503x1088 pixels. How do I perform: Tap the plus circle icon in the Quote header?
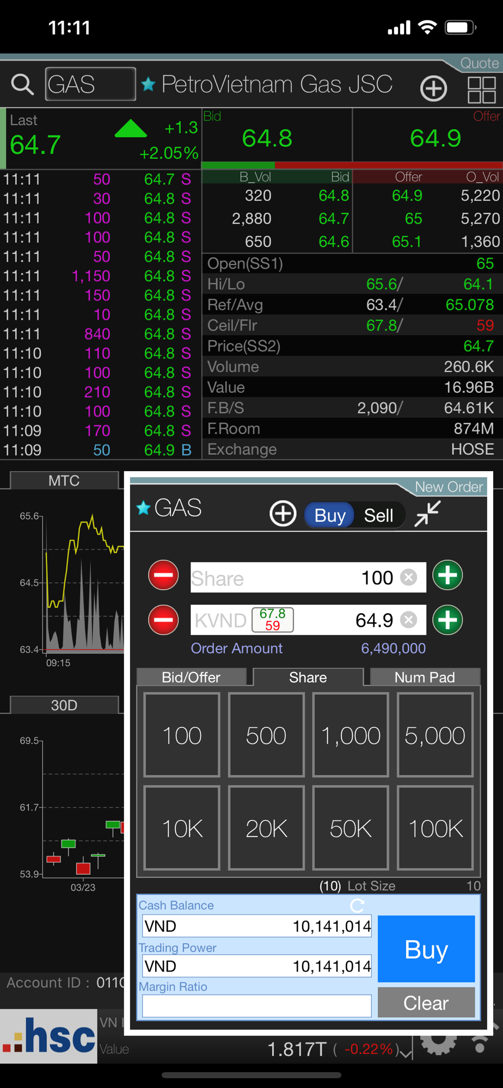433,88
